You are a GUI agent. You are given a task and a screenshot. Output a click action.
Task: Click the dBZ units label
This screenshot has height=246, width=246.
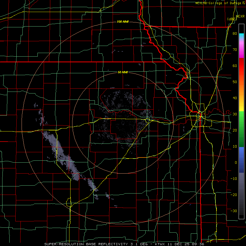coord(232,19)
